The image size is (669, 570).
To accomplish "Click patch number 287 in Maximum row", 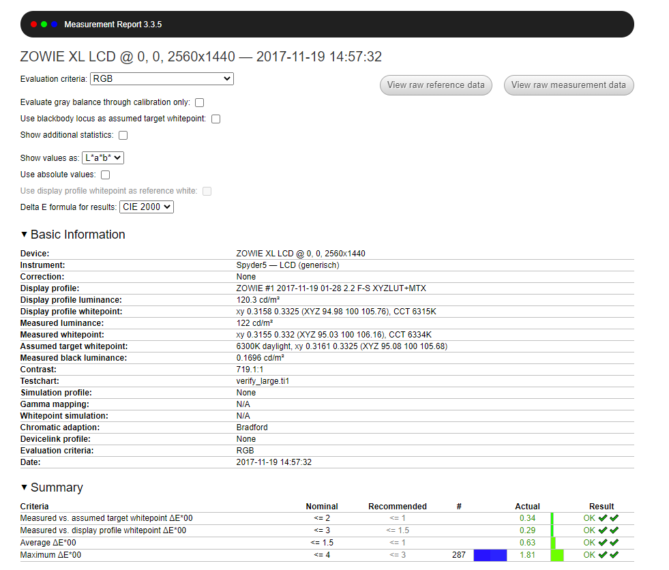I will click(459, 555).
